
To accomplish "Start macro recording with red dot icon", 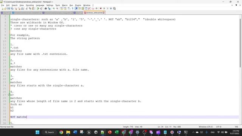I will point(101,8).
